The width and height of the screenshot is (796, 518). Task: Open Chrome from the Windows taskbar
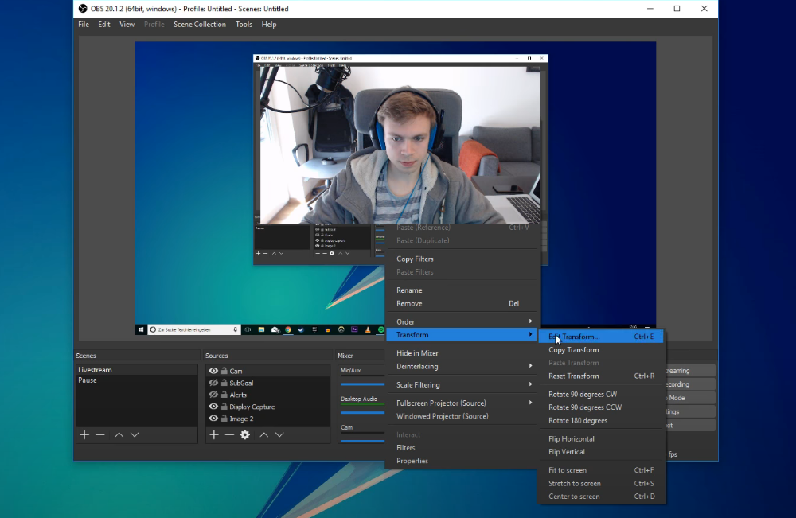click(287, 329)
